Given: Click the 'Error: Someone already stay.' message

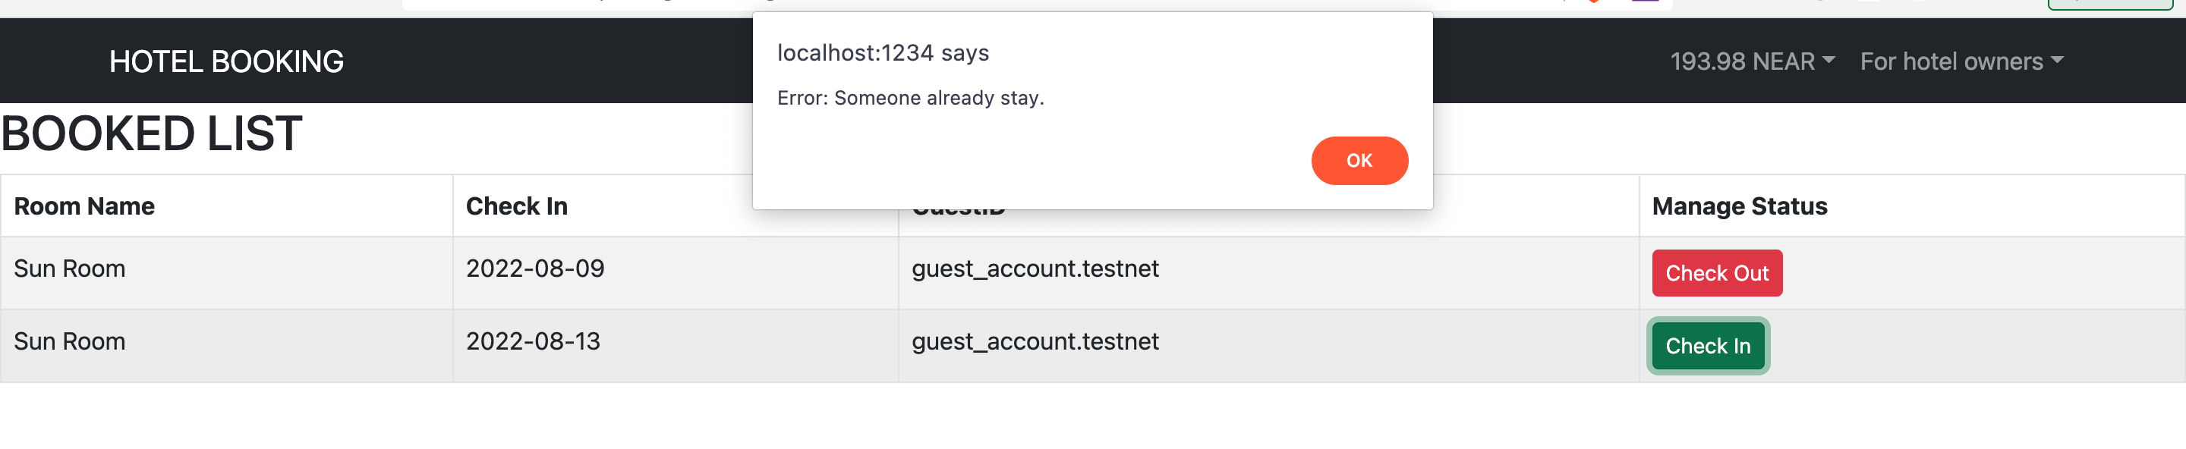Looking at the screenshot, I should 911,99.
